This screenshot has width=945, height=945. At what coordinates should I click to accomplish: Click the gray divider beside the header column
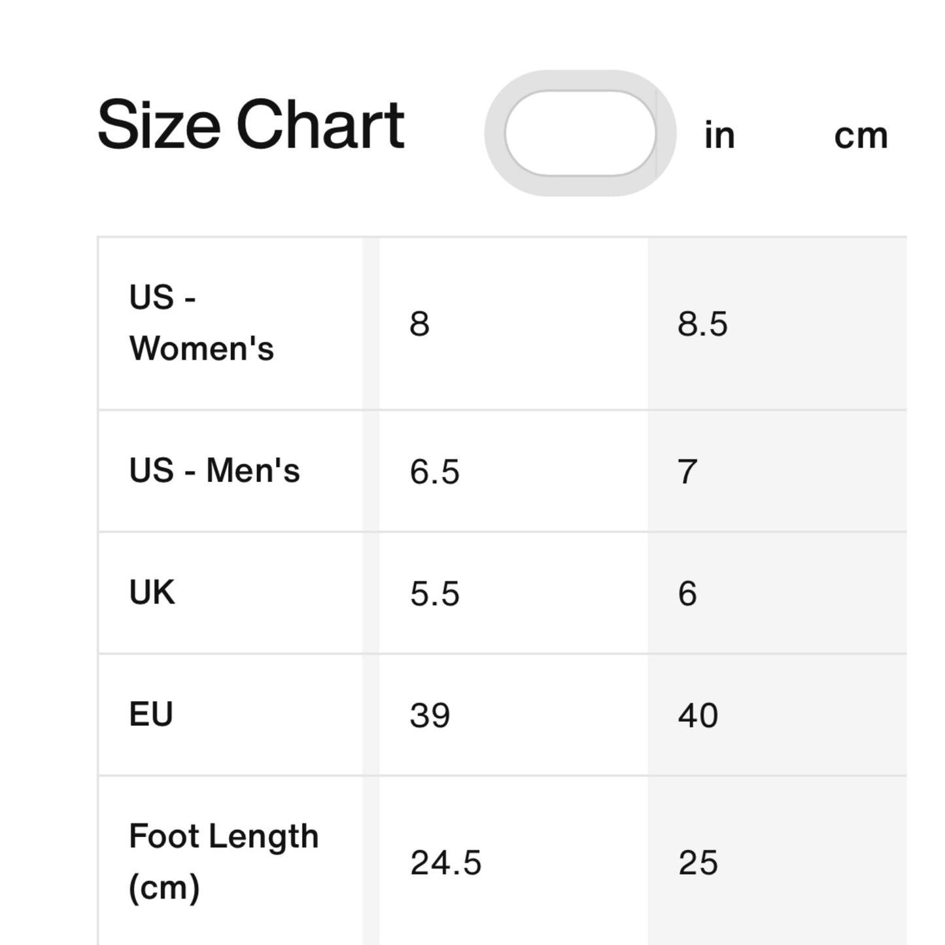pos(371,589)
